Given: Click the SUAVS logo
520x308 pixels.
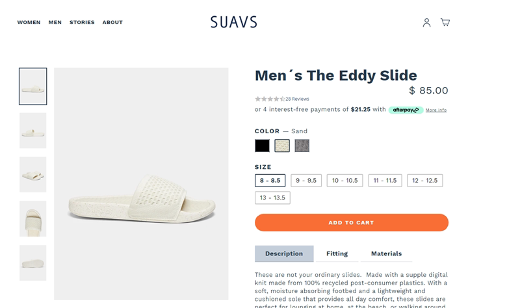Looking at the screenshot, I should (233, 23).
